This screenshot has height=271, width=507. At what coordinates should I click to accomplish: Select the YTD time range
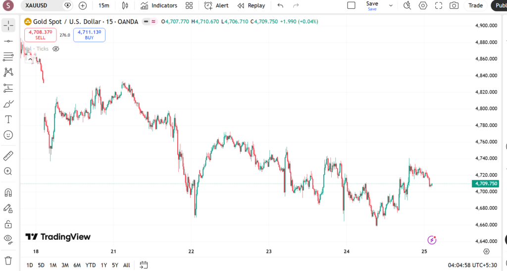point(91,265)
